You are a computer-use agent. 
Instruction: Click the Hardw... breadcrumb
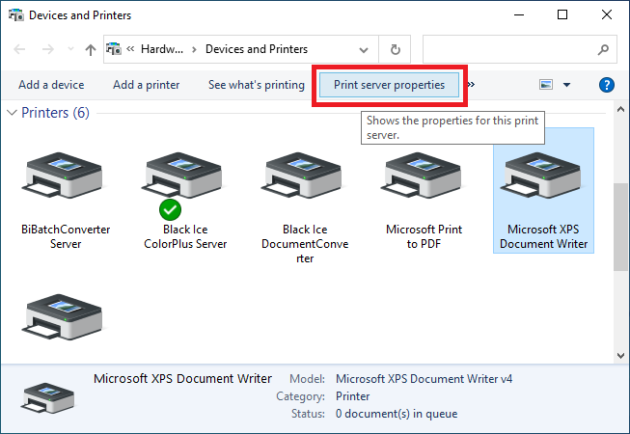tap(162, 49)
